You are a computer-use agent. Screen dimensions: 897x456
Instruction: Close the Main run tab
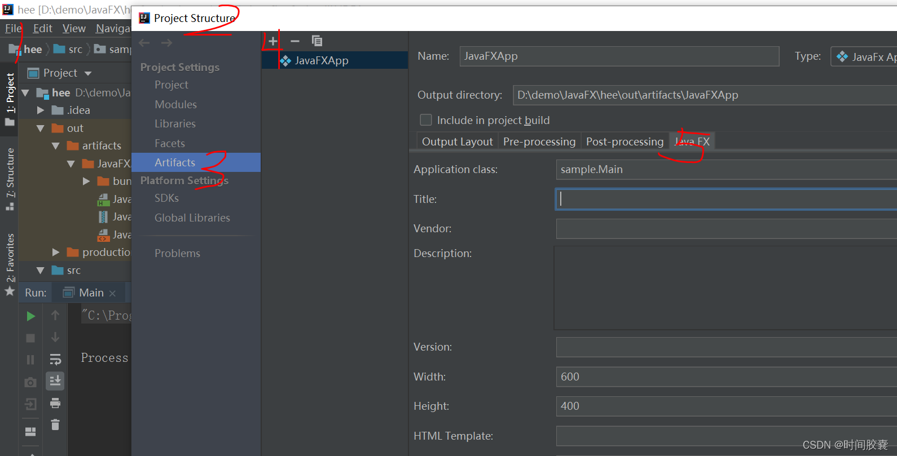(x=113, y=294)
